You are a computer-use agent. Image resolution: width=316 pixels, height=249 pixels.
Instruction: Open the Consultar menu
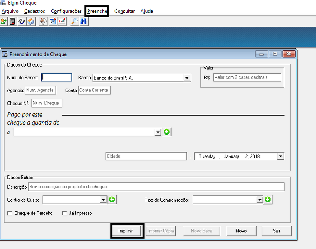coord(124,11)
